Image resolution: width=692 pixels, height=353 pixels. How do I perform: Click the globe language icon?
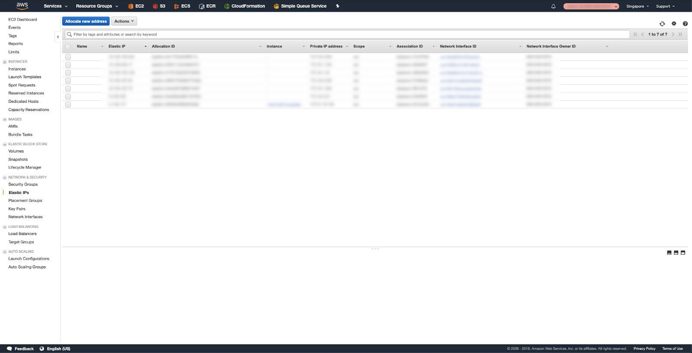point(42,349)
